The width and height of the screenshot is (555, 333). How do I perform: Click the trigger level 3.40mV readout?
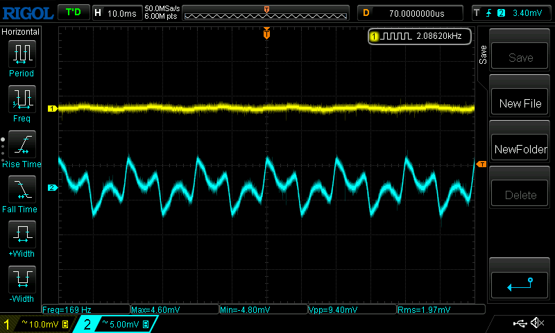[x=527, y=13]
